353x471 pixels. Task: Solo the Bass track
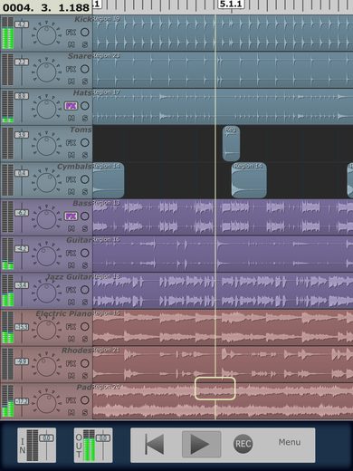(85, 229)
